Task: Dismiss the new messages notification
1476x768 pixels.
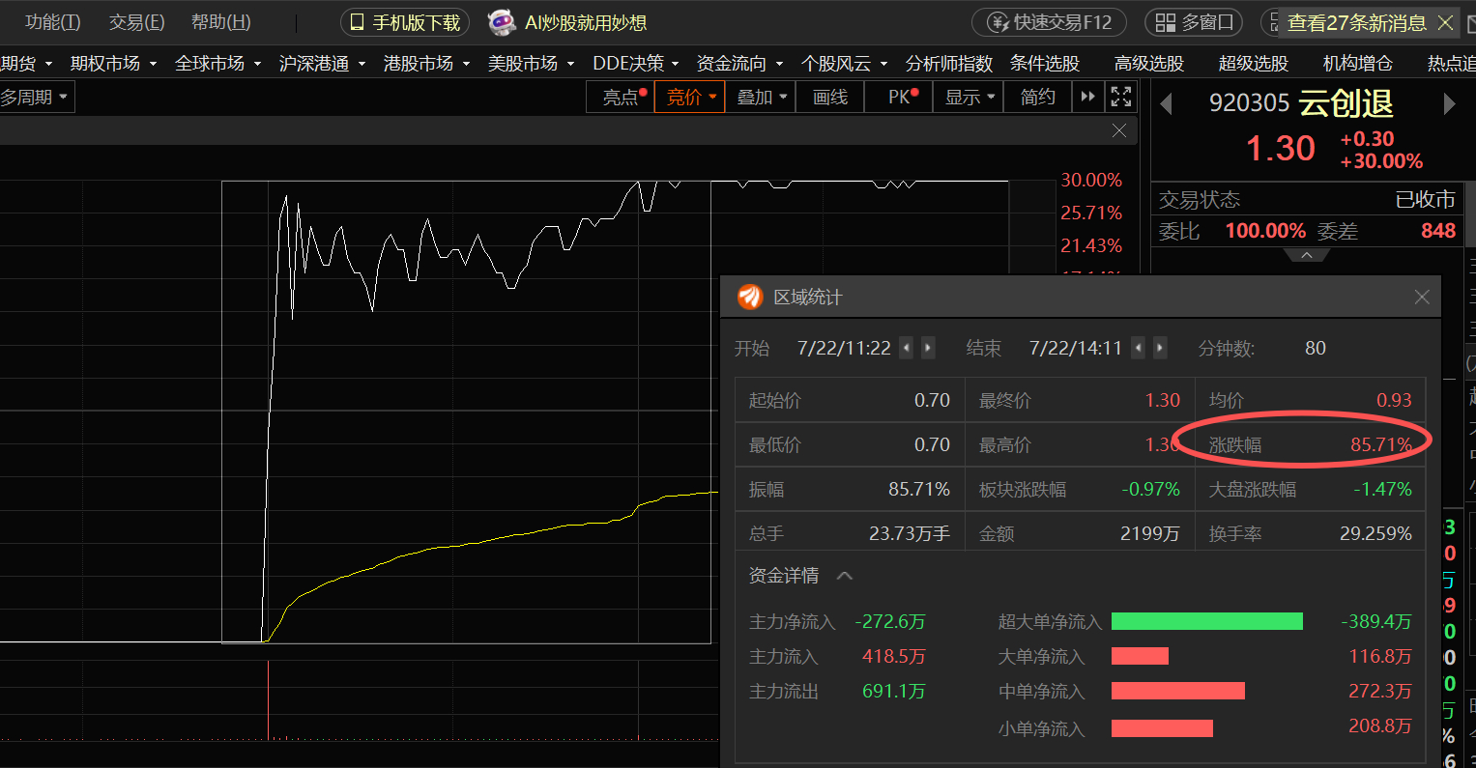Action: pos(1446,22)
